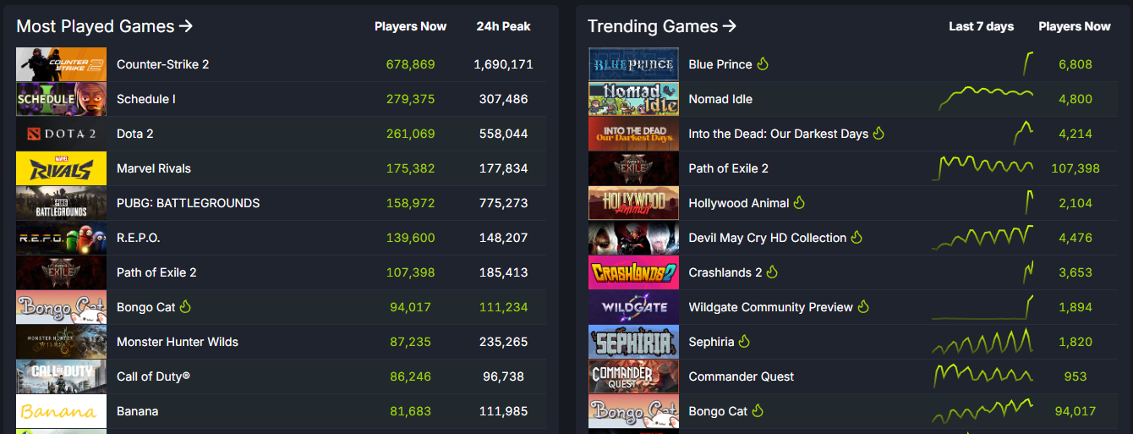1133x434 pixels.
Task: Open Nomad Idle title link
Action: click(720, 99)
